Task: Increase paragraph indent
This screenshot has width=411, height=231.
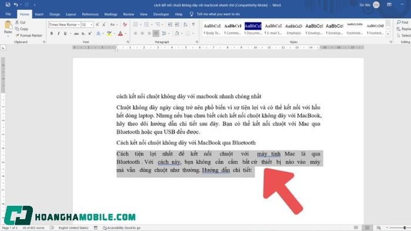Action: pyautogui.click(x=177, y=25)
